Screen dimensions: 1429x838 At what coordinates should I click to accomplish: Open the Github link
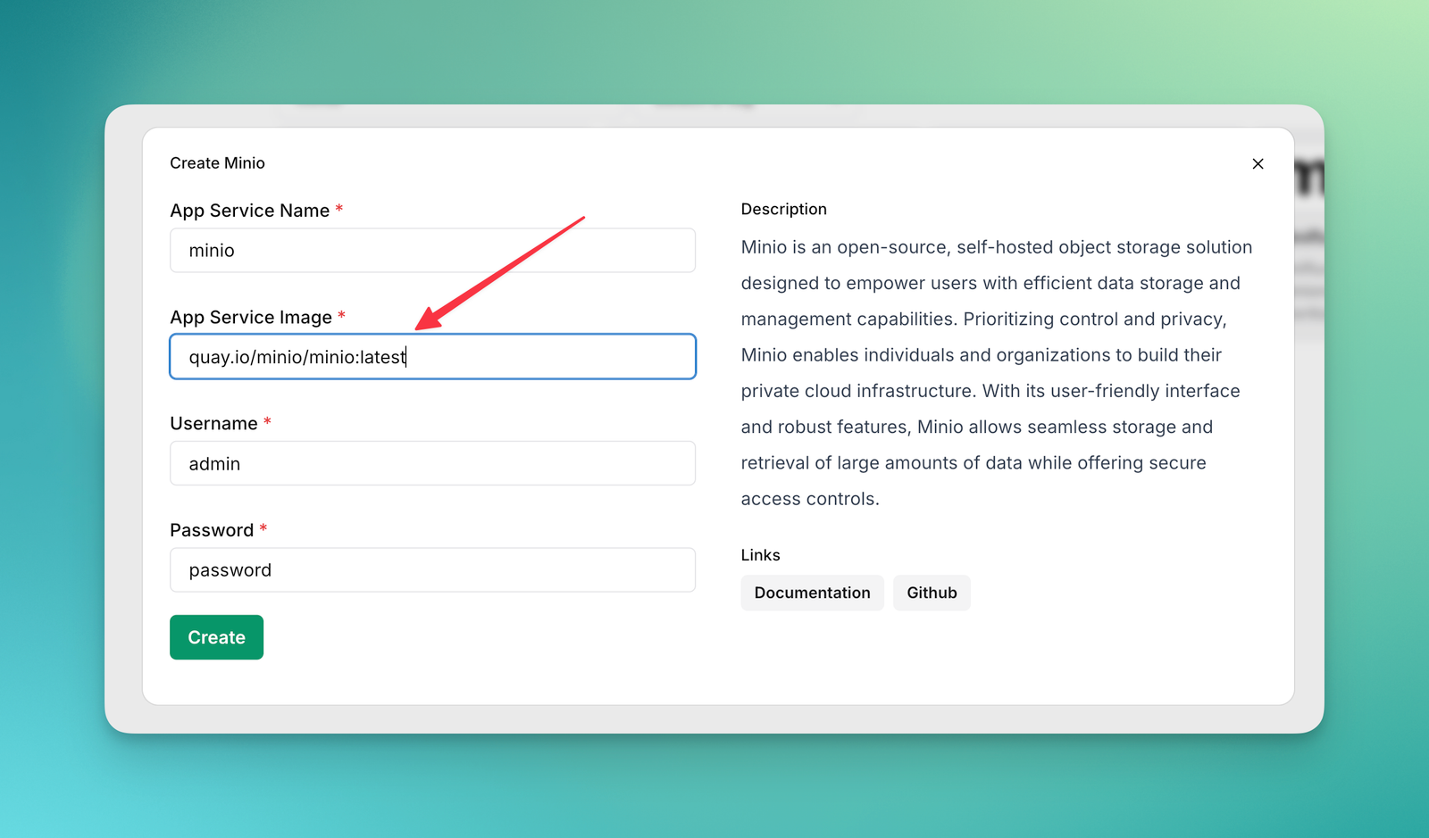pyautogui.click(x=932, y=593)
